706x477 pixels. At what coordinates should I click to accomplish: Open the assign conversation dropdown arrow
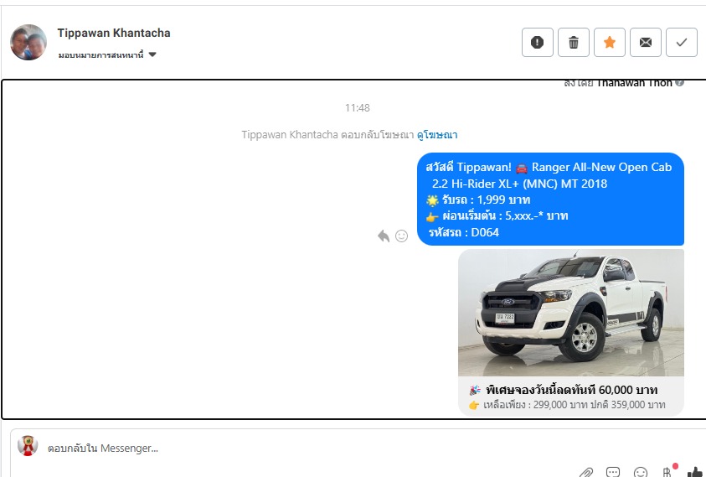(152, 54)
